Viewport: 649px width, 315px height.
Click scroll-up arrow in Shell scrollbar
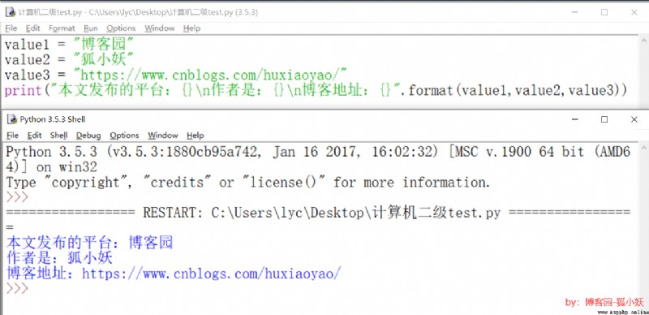644,148
